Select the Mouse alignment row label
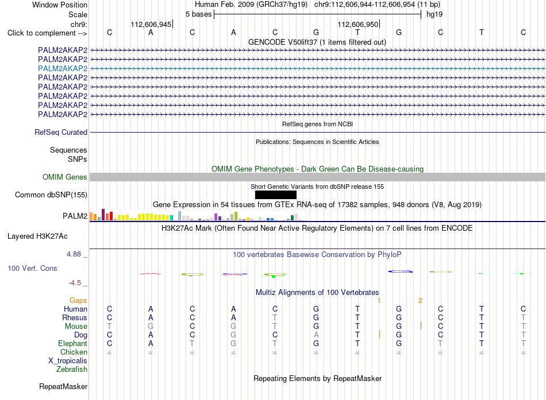The image size is (546, 400). pos(76,327)
